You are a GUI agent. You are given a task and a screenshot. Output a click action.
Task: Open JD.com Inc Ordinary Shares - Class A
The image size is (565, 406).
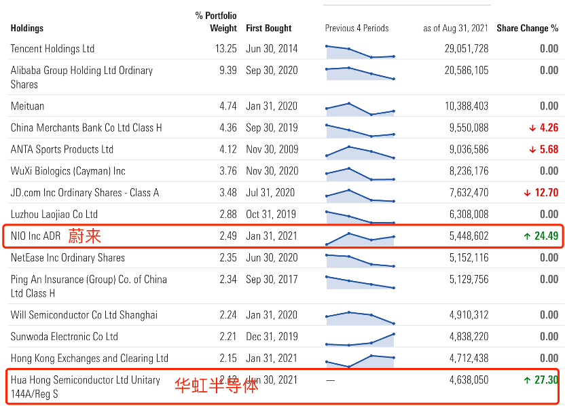coord(85,192)
